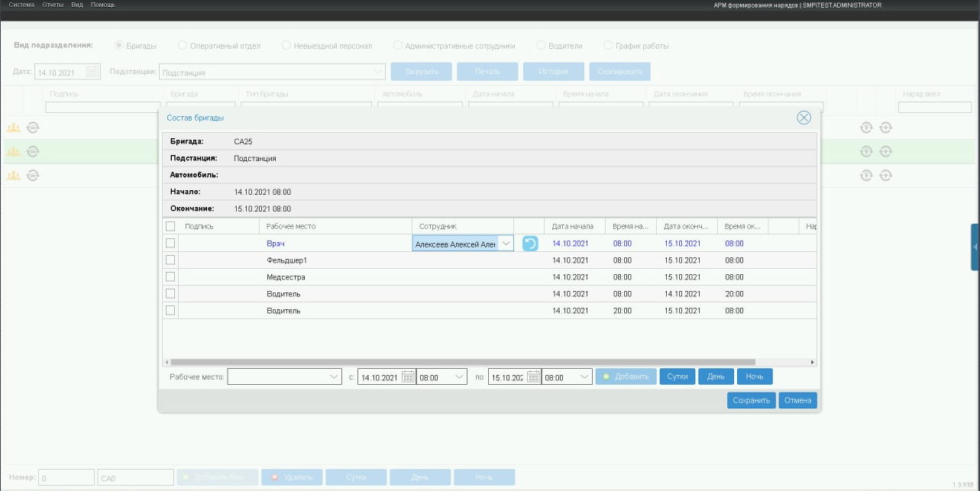This screenshot has height=491, width=980.
Task: Click the right scroll arrow of the dialog's horizontal scrollbar
Action: tap(812, 362)
